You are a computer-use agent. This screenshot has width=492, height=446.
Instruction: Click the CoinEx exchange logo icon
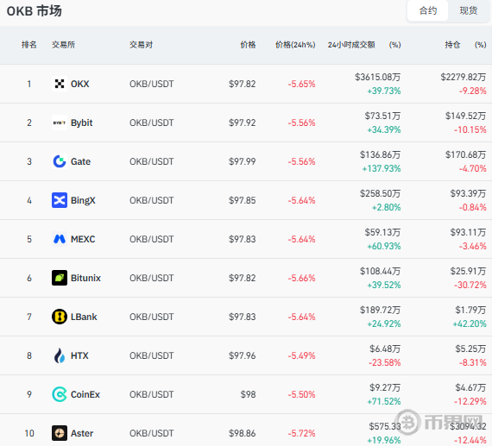click(60, 394)
